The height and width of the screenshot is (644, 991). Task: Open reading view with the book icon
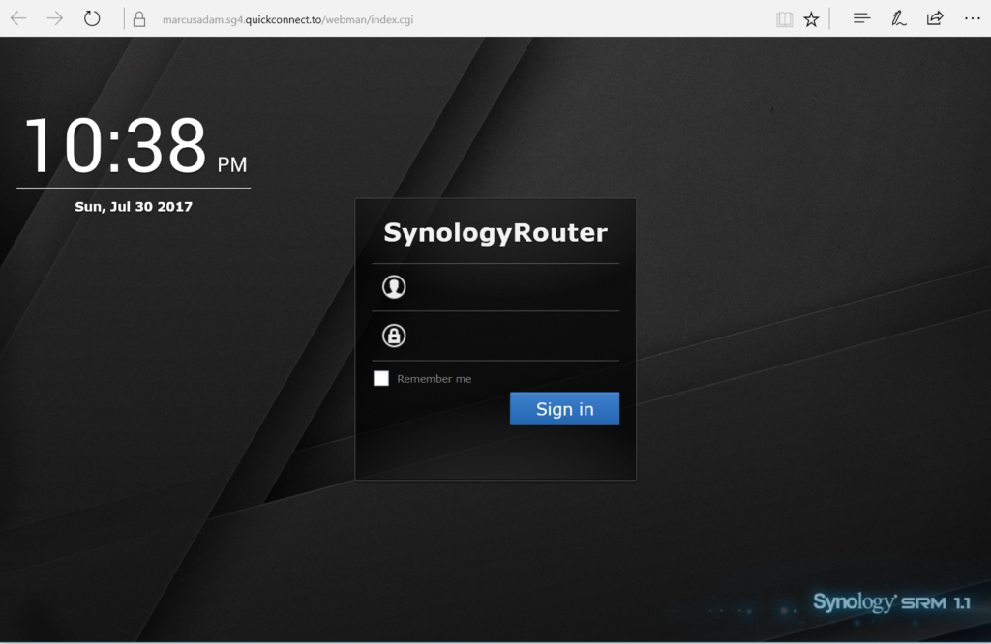[x=784, y=19]
